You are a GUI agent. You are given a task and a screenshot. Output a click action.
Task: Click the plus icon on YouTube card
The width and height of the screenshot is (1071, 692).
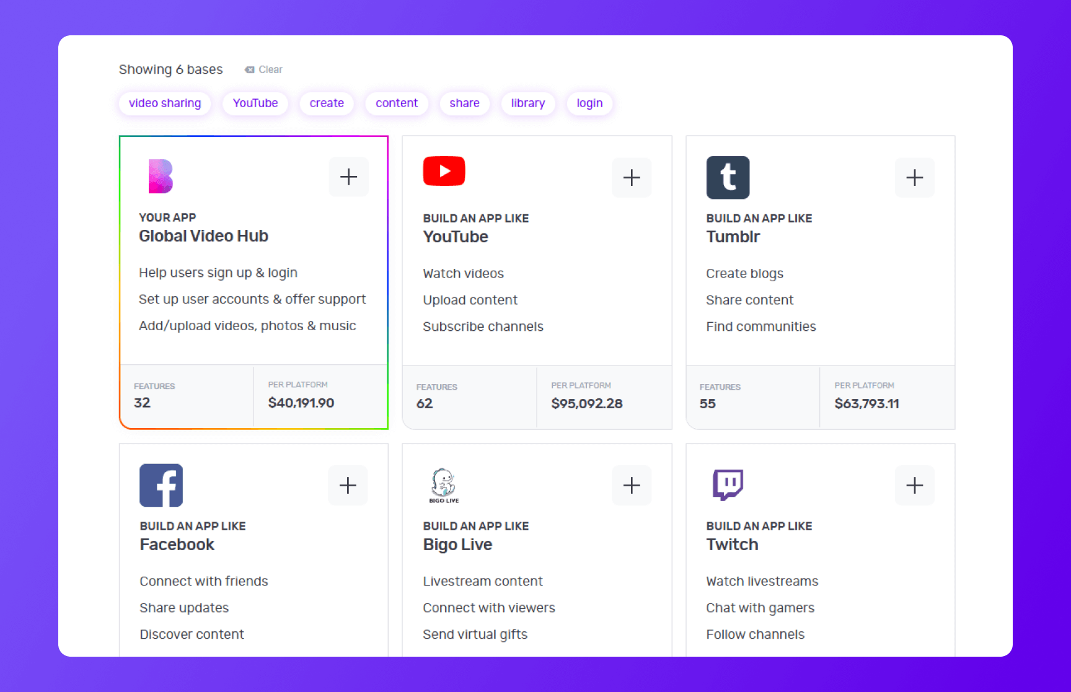(632, 178)
